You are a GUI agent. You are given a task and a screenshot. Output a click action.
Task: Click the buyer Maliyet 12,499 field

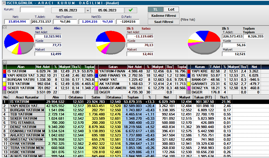click(x=48, y=54)
